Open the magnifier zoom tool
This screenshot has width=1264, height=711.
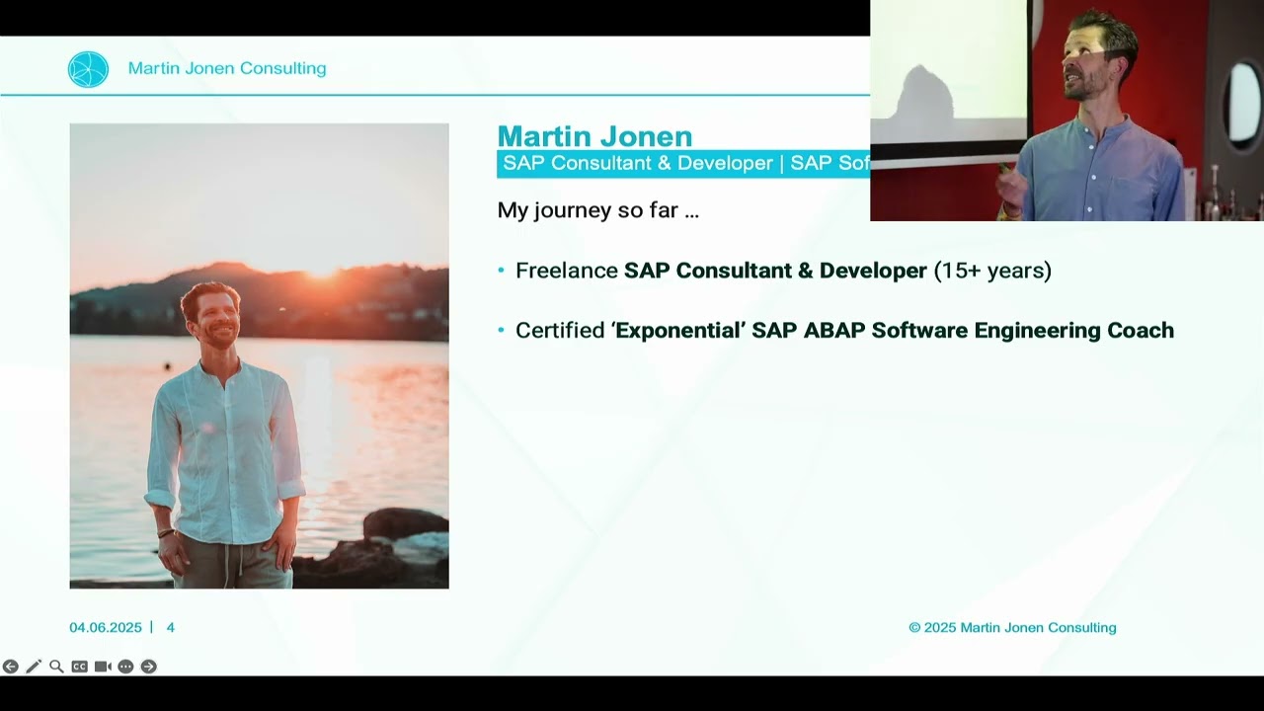click(56, 667)
